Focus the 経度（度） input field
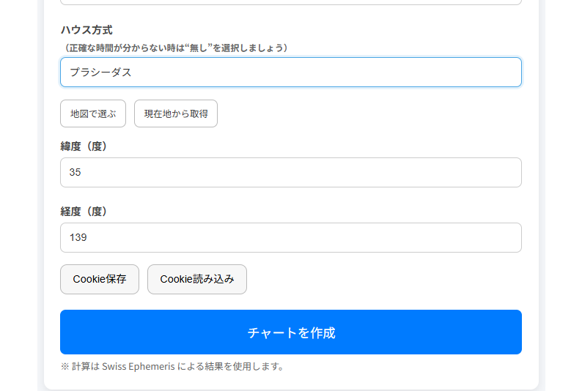This screenshot has width=582, height=391. coord(290,238)
